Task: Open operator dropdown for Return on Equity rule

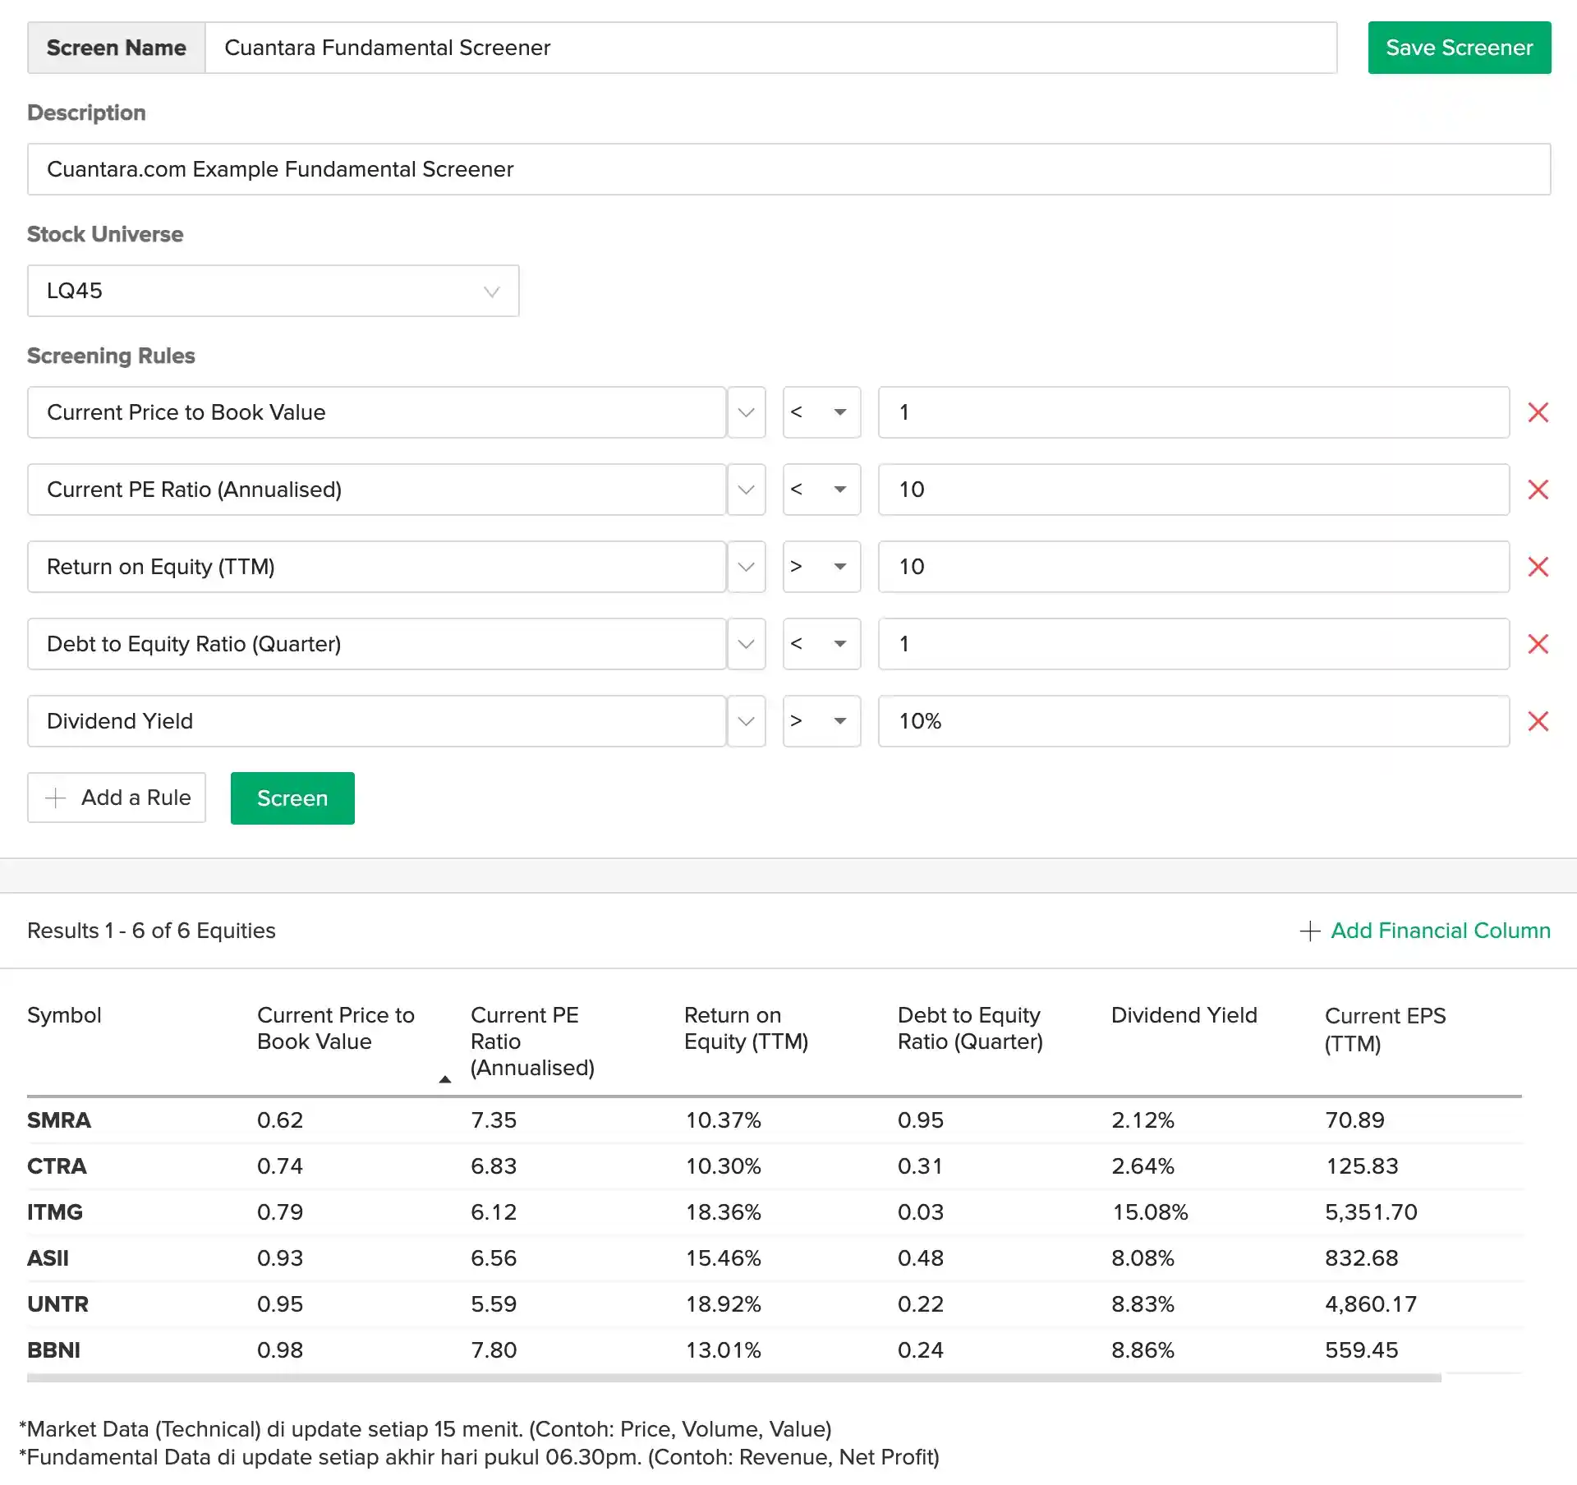Action: [x=821, y=567]
